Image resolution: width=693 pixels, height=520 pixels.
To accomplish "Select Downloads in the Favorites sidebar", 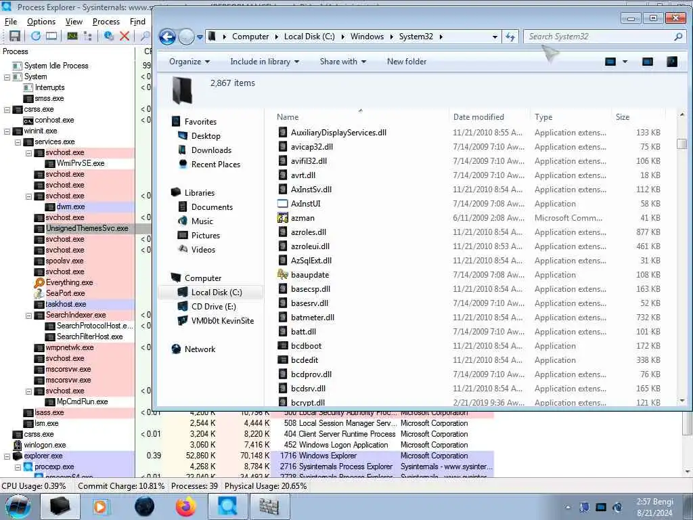I will [211, 150].
